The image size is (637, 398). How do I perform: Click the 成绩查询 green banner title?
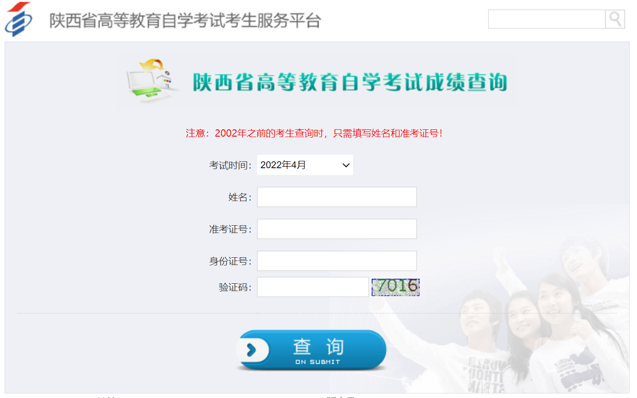350,82
